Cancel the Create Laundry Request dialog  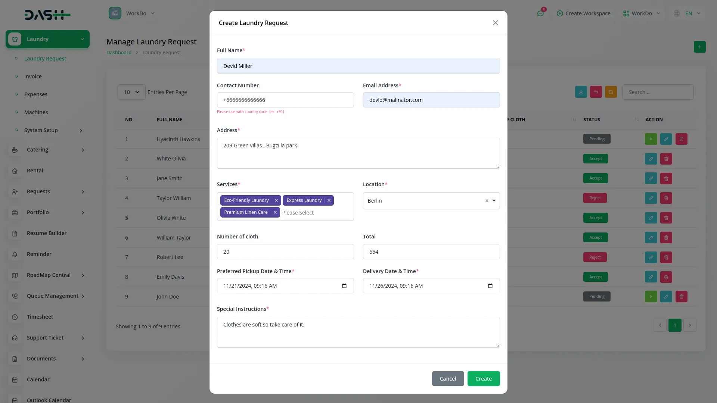tap(448, 378)
